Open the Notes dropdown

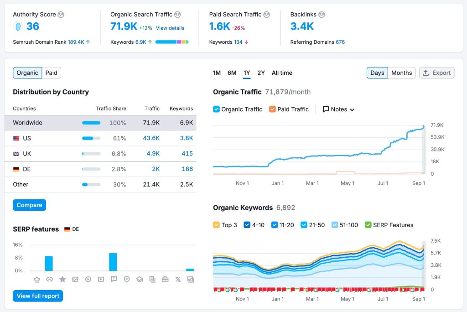338,109
